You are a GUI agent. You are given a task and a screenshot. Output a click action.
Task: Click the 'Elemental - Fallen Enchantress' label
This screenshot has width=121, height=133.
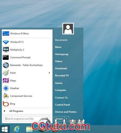pos(26,65)
